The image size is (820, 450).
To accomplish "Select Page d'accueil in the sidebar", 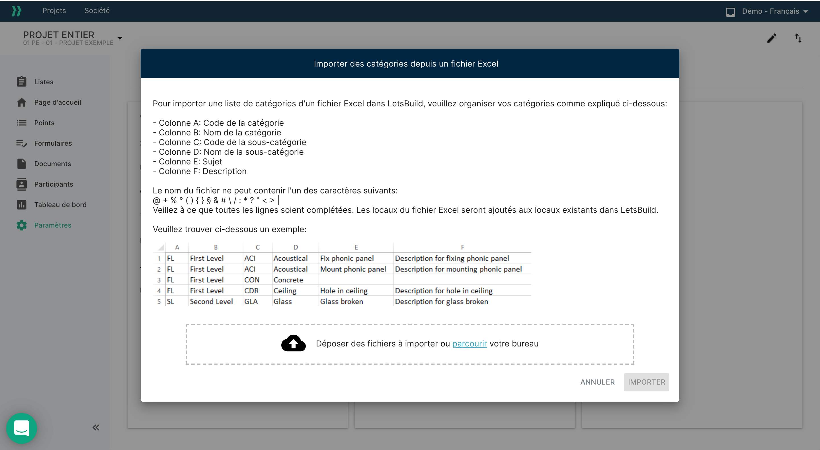I will click(58, 102).
